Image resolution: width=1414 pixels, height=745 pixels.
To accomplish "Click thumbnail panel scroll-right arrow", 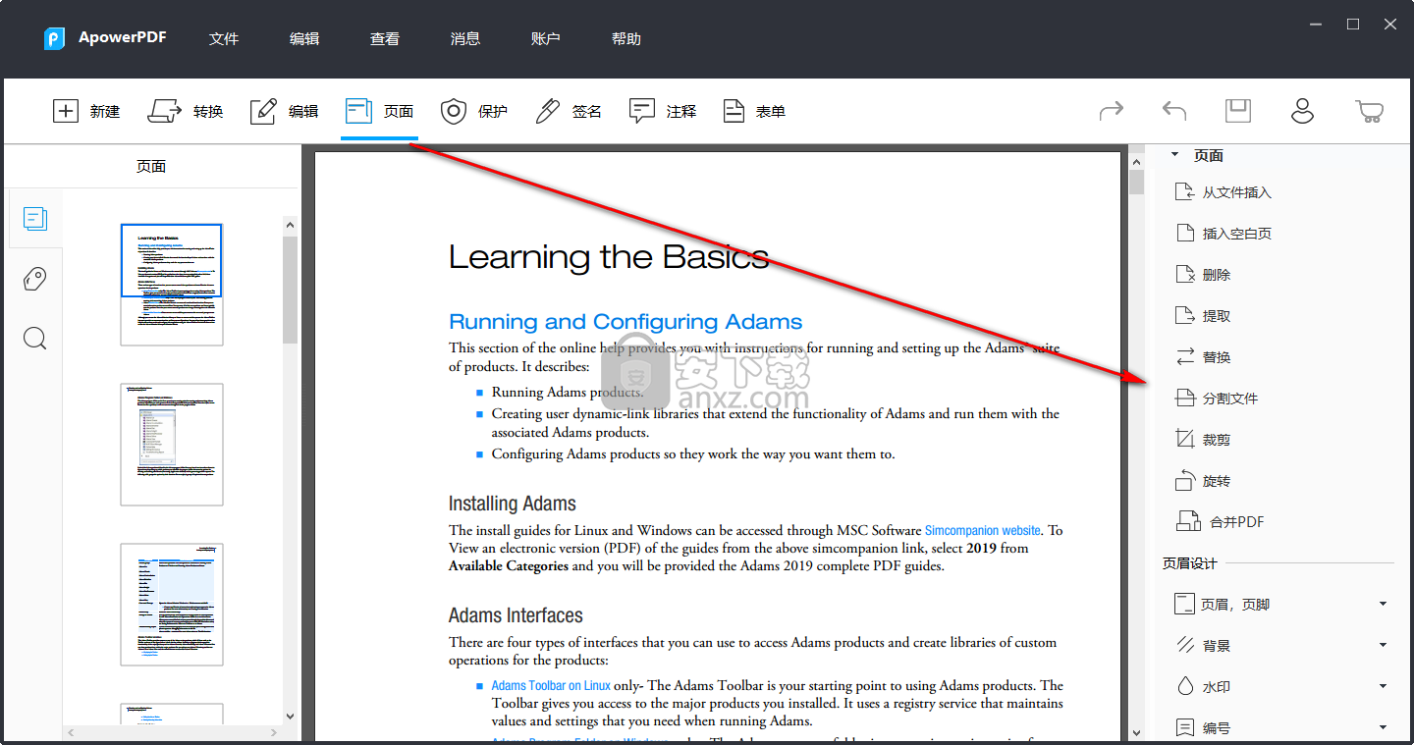I will pyautogui.click(x=276, y=732).
